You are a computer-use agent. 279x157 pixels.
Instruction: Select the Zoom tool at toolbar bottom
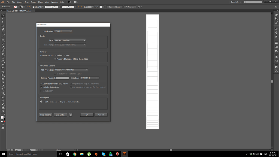pos(3,111)
